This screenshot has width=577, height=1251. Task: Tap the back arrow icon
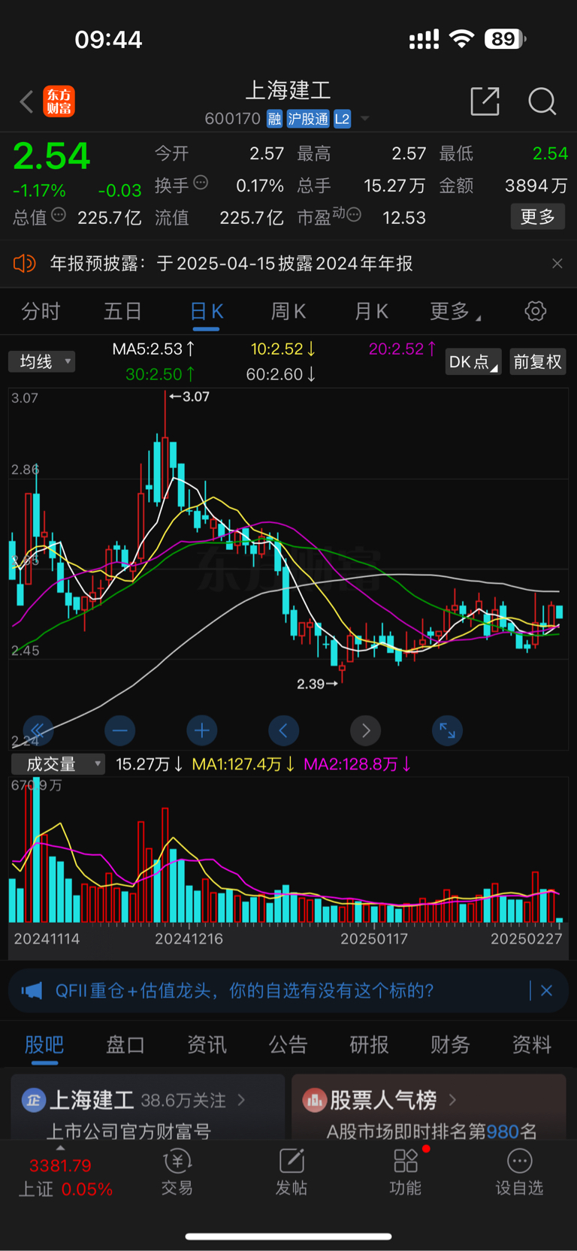[x=26, y=101]
